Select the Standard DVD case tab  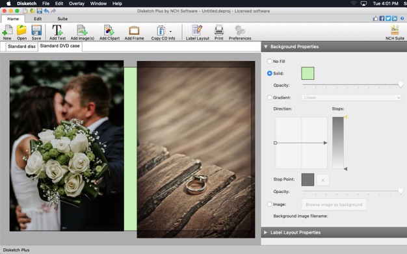[60, 46]
